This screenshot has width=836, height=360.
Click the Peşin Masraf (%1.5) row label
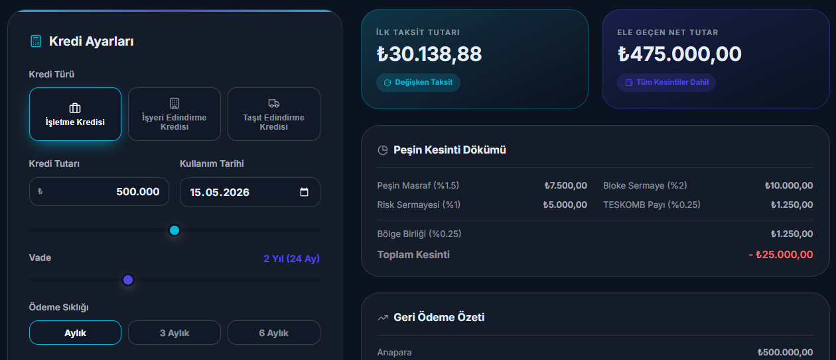[418, 185]
